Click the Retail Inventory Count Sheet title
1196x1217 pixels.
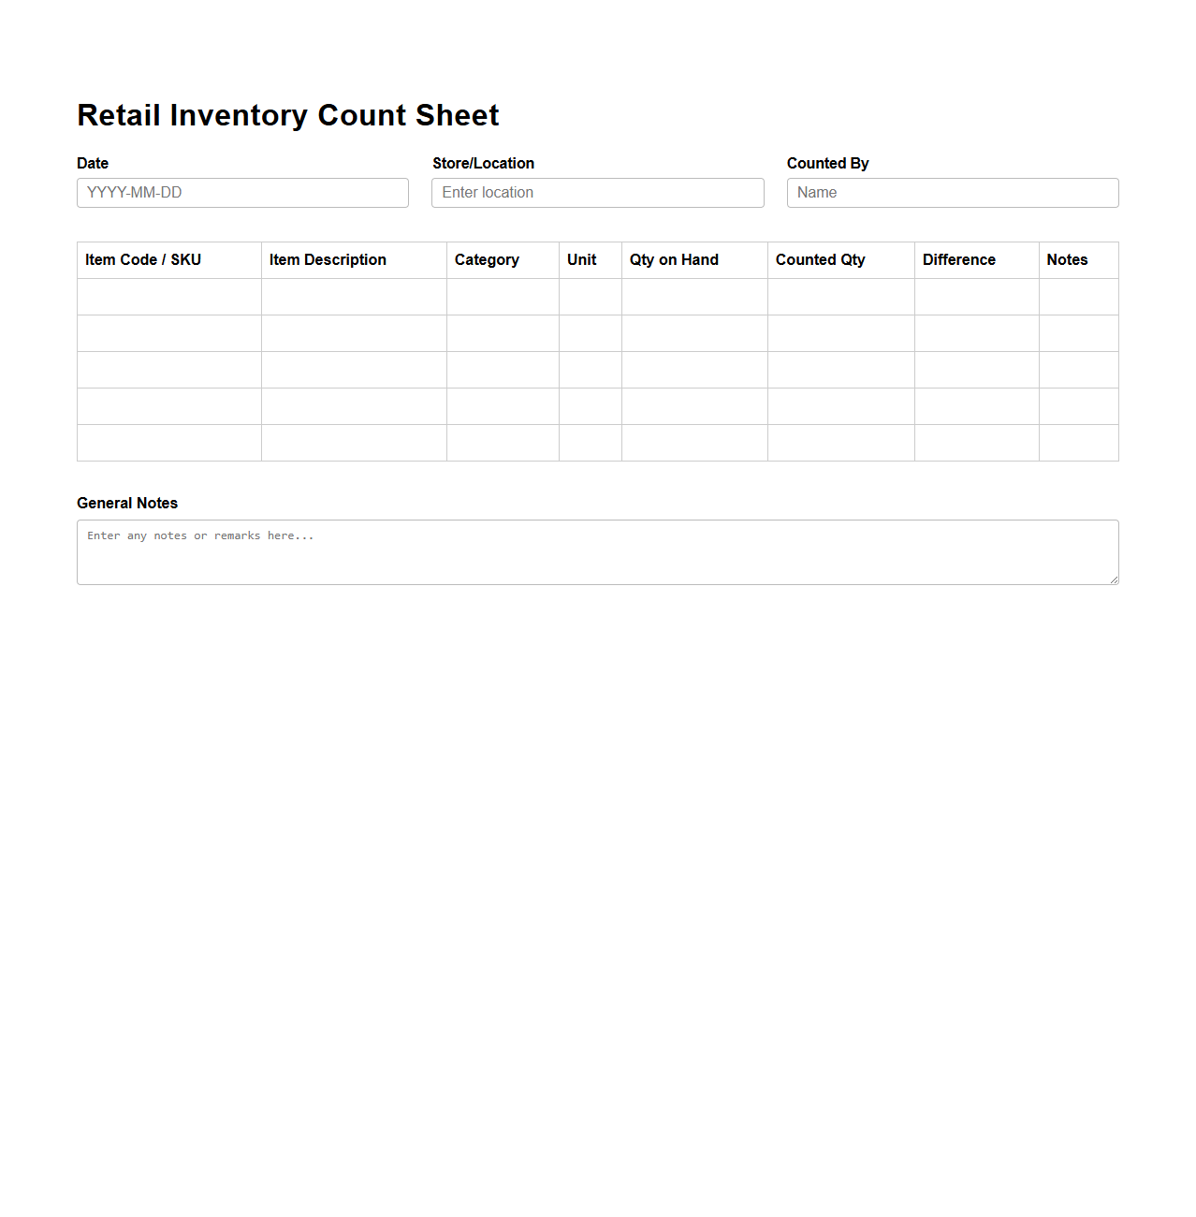[287, 114]
